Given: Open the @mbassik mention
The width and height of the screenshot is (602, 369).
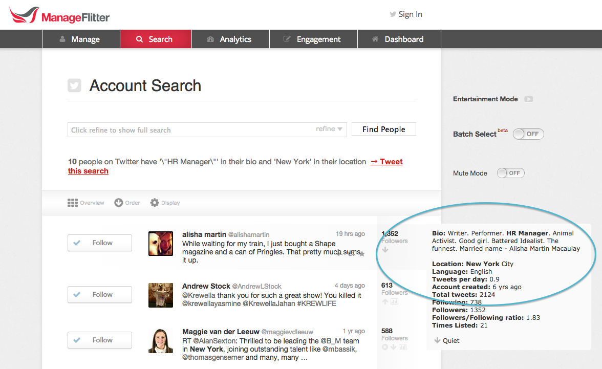Looking at the screenshot, I should (x=339, y=350).
